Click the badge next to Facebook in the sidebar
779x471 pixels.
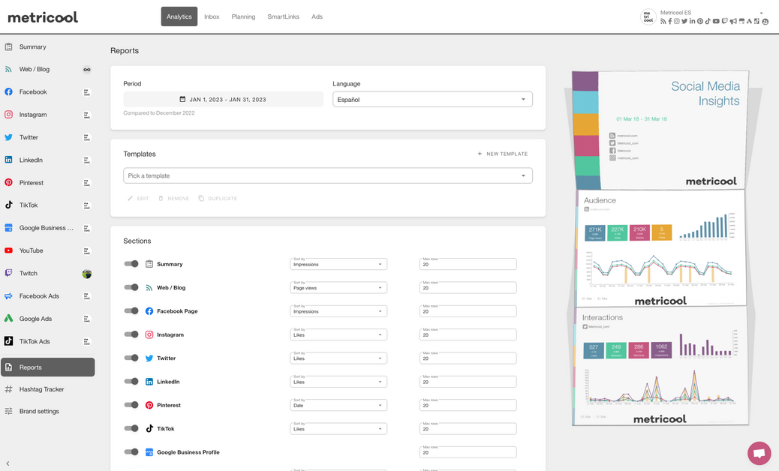[x=87, y=92]
